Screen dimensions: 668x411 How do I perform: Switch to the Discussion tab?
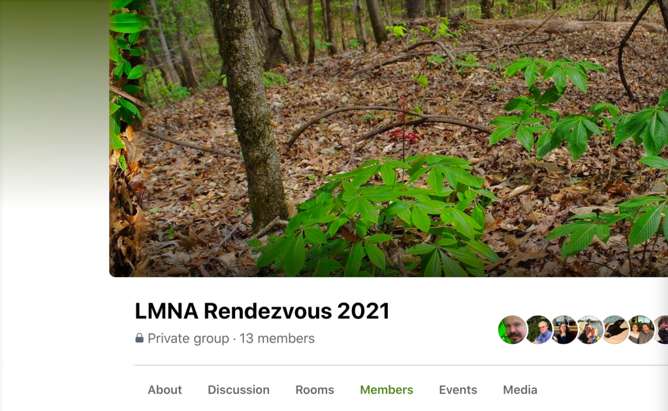pos(238,389)
